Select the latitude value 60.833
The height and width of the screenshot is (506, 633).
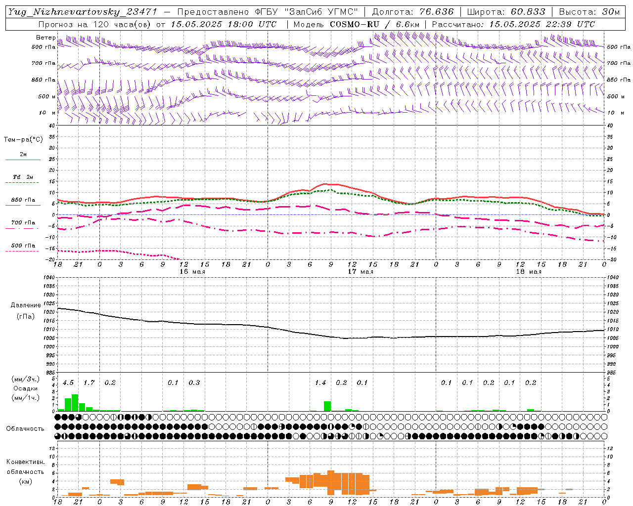(x=528, y=12)
